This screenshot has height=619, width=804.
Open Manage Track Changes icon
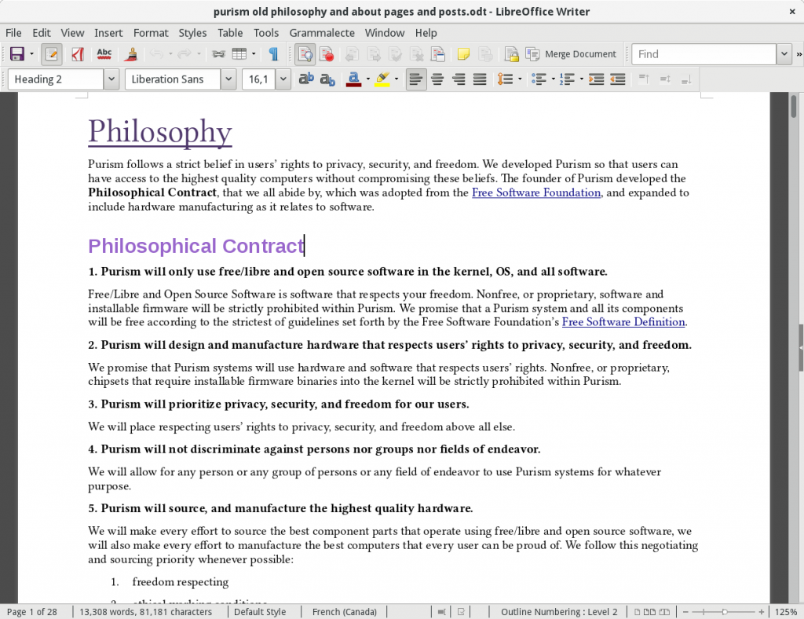point(438,54)
